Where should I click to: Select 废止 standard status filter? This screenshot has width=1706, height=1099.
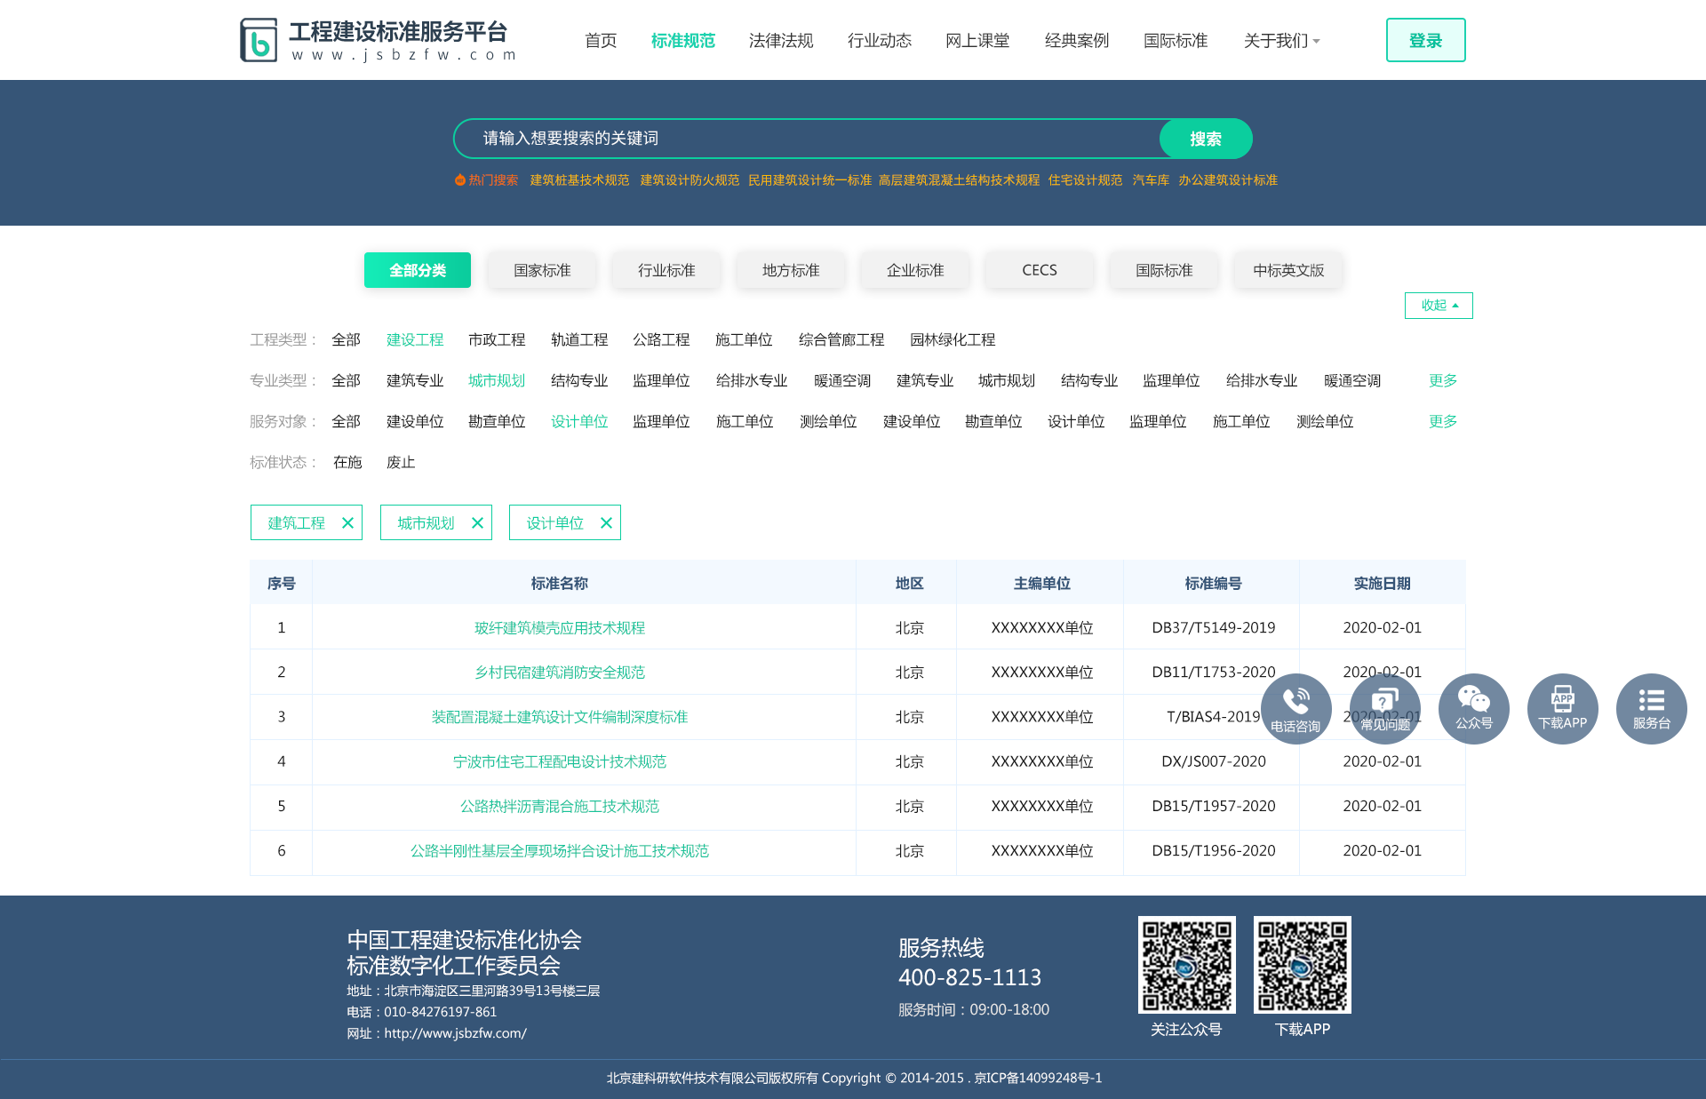(401, 462)
